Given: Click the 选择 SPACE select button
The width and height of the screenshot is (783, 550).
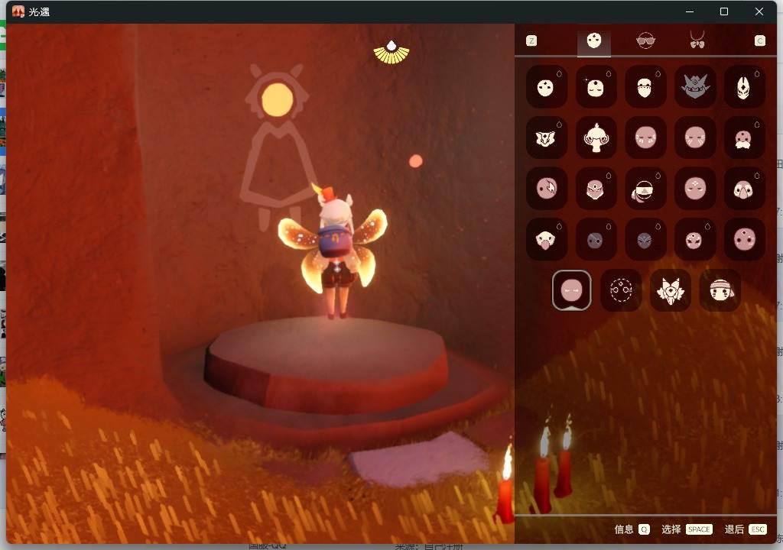Looking at the screenshot, I should (687, 529).
